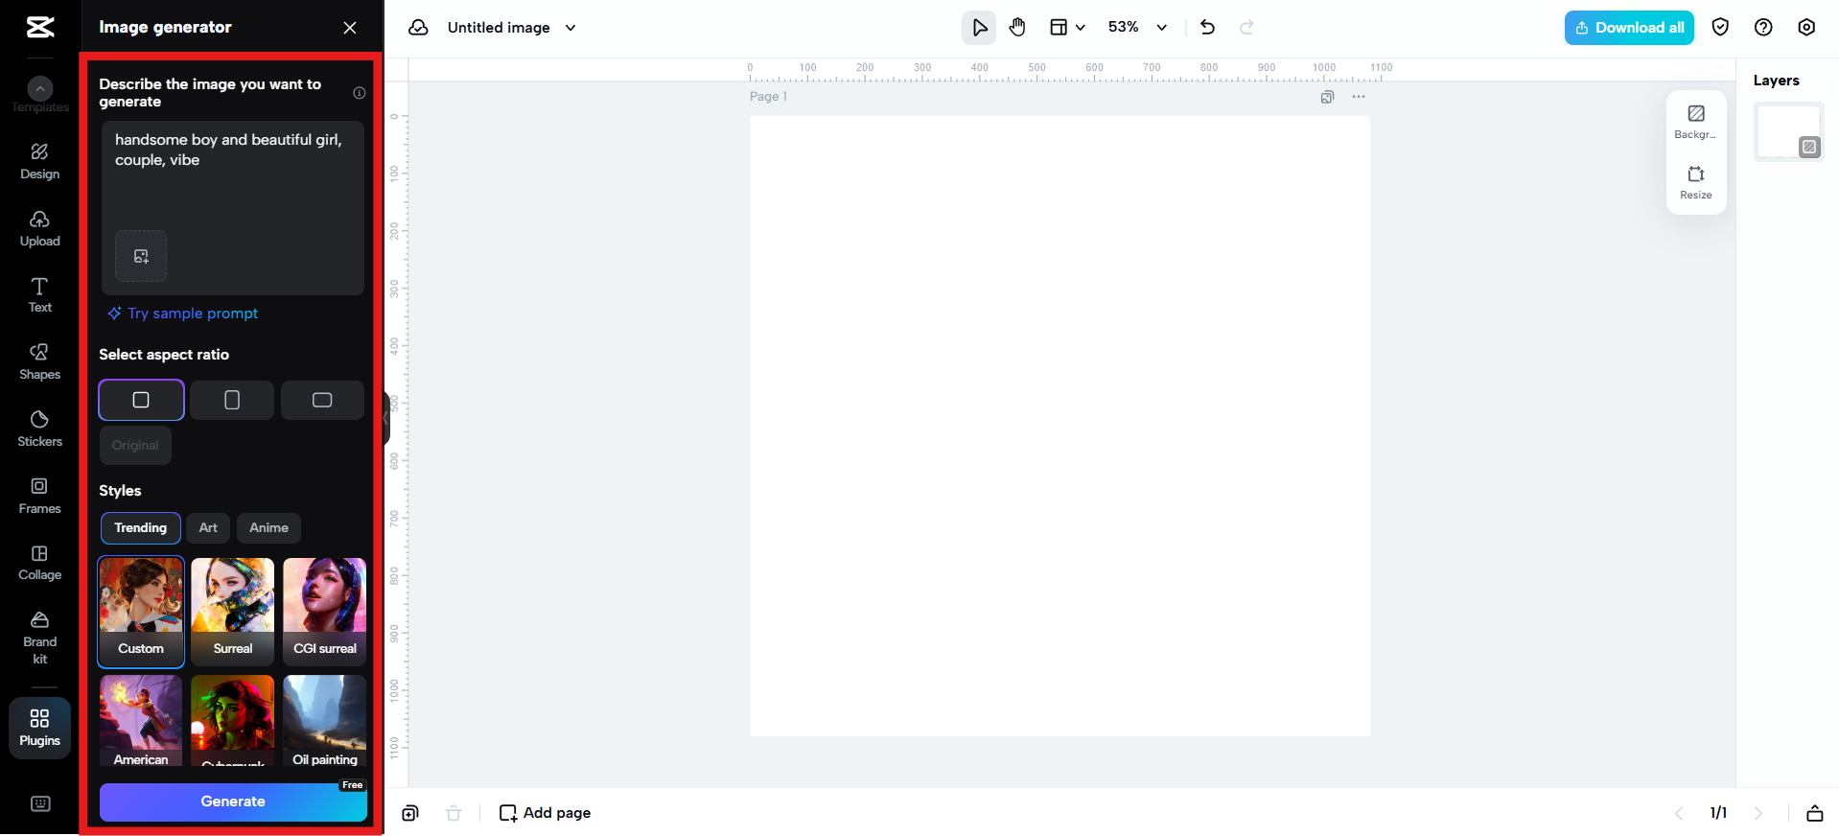The width and height of the screenshot is (1839, 836).
Task: Toggle the layers panel icon at bottom right
Action: [1815, 813]
